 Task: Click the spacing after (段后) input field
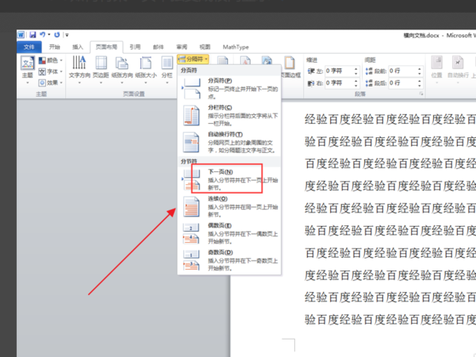point(402,83)
